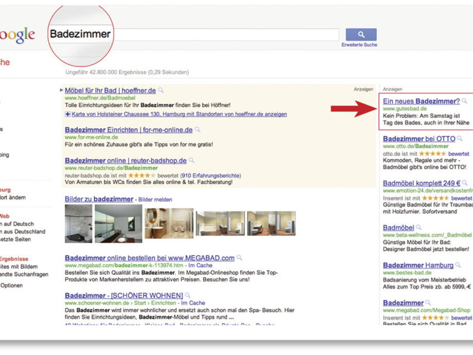Open 'Badezimmer Einrichten | for-me-online.de' result

[x=129, y=130]
